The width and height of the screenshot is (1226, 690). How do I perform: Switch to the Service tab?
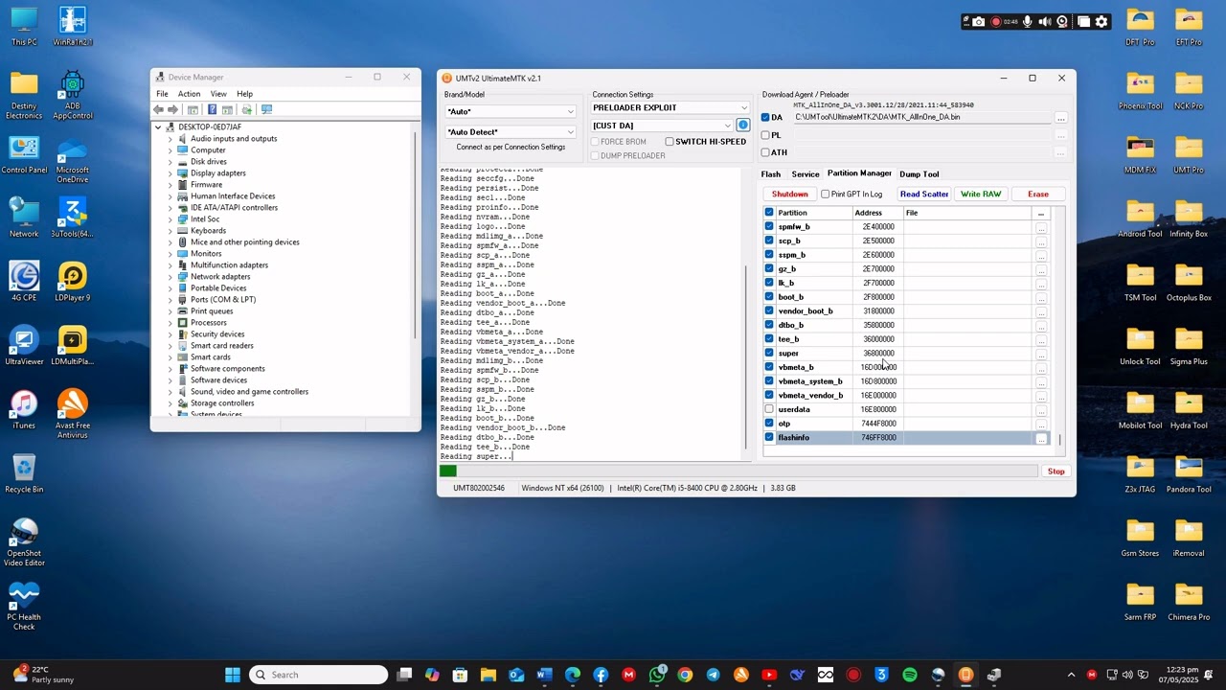coord(806,174)
